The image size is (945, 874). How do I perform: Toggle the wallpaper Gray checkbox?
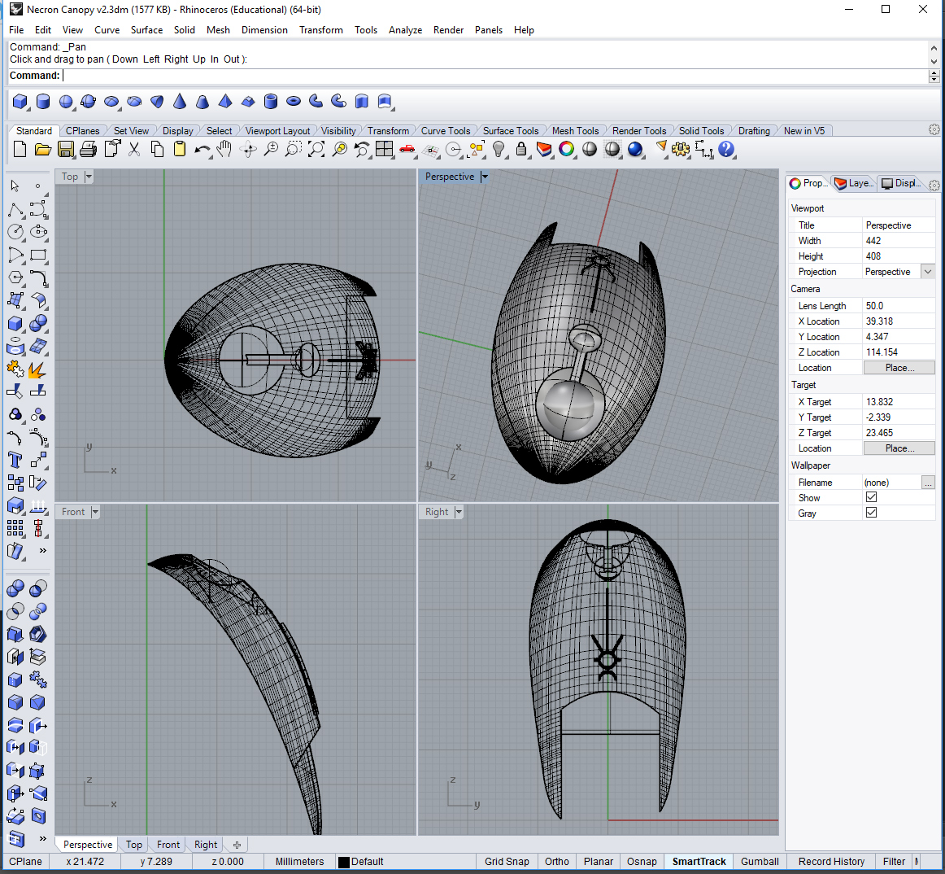coord(871,513)
